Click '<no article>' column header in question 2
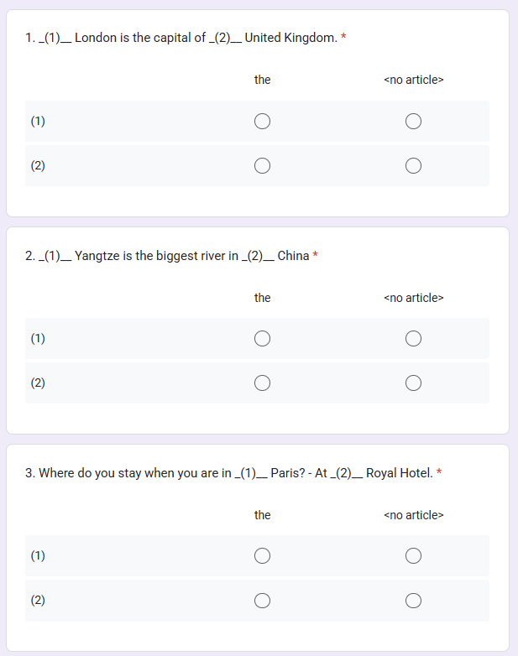Image resolution: width=518 pixels, height=656 pixels. click(413, 298)
